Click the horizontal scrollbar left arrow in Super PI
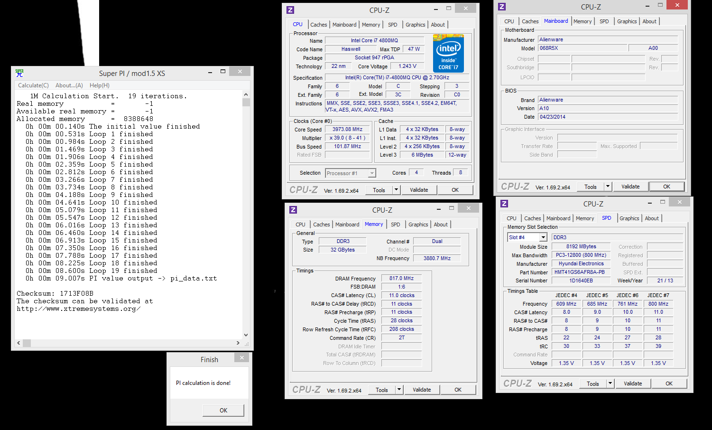 click(x=18, y=343)
